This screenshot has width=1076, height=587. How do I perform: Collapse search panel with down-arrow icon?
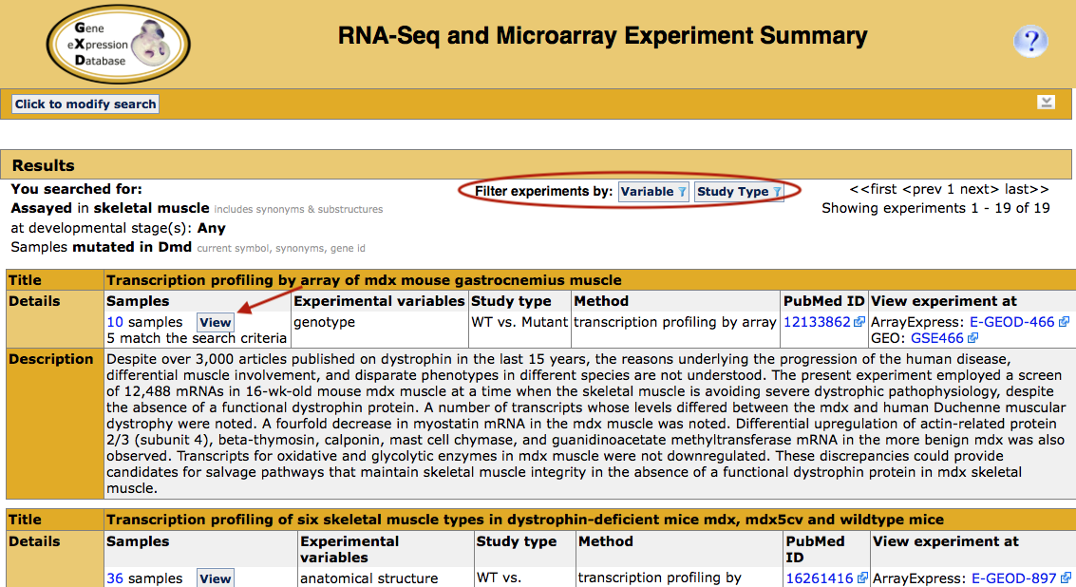tap(1046, 103)
